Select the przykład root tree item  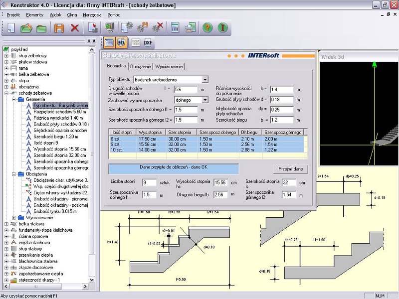point(19,49)
